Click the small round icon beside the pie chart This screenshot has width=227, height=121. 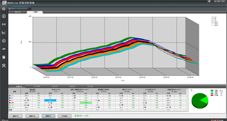pos(191,90)
